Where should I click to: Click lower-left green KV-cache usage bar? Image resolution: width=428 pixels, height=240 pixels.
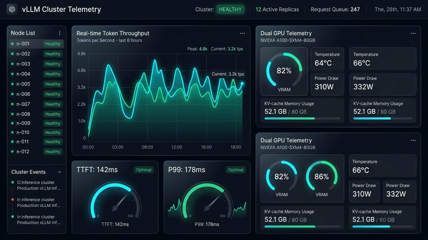click(x=302, y=226)
